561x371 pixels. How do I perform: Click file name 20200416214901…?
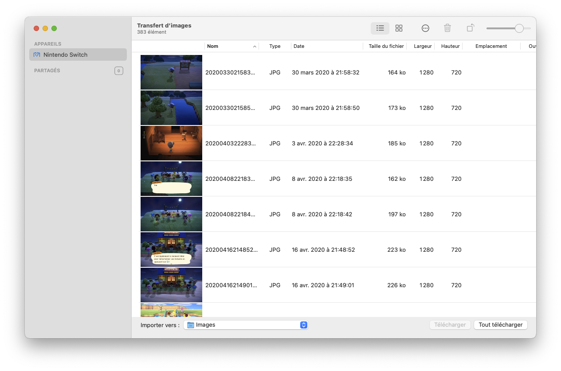(231, 285)
